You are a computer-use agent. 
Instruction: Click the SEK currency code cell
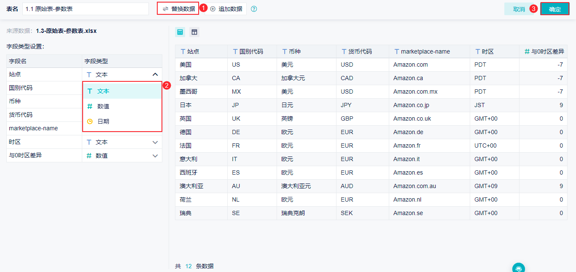(x=363, y=213)
